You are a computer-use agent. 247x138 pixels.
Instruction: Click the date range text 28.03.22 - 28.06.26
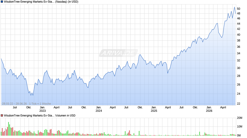[14, 104]
